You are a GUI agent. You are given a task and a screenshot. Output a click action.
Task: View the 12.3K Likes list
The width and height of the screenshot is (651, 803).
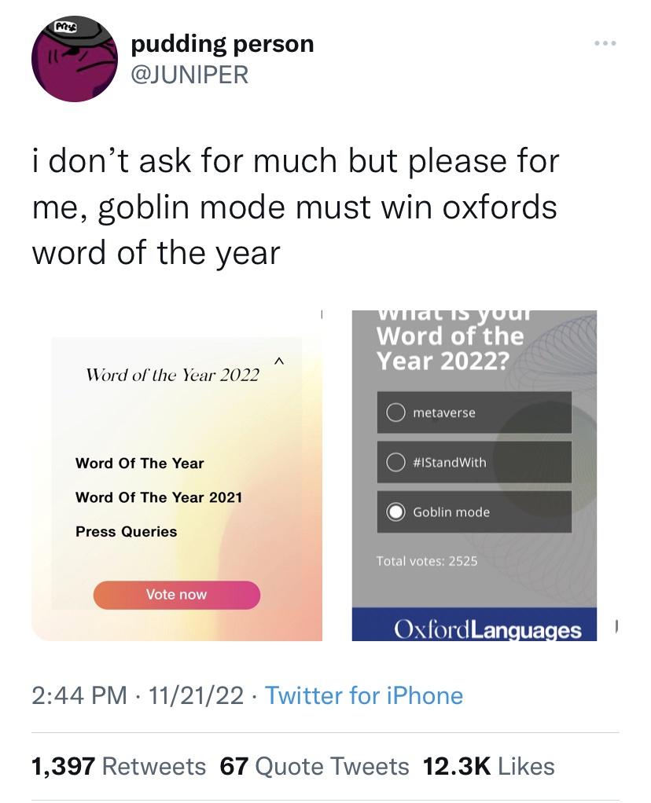point(488,766)
